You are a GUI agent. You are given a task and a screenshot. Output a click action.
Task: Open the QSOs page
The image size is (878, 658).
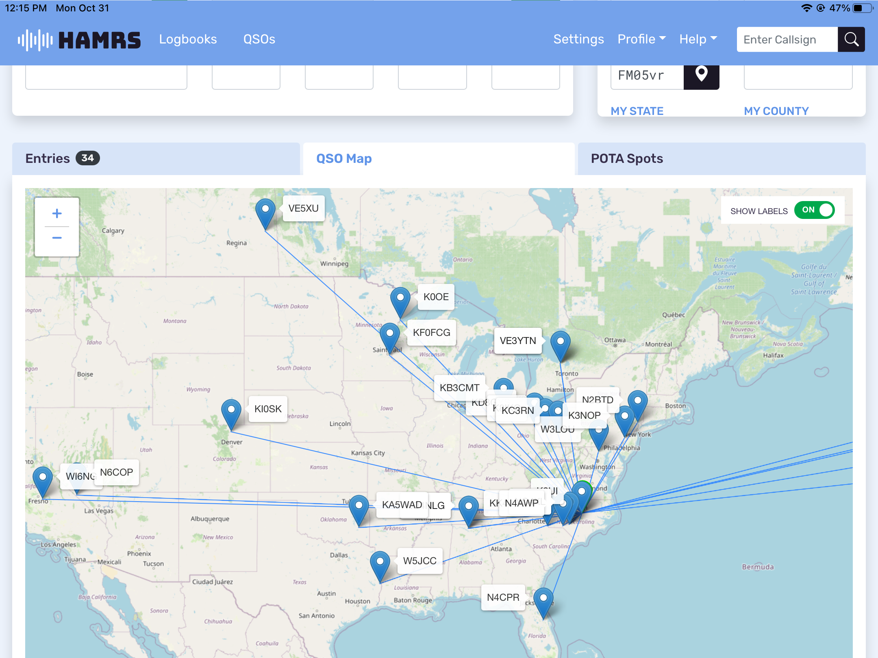click(x=259, y=39)
